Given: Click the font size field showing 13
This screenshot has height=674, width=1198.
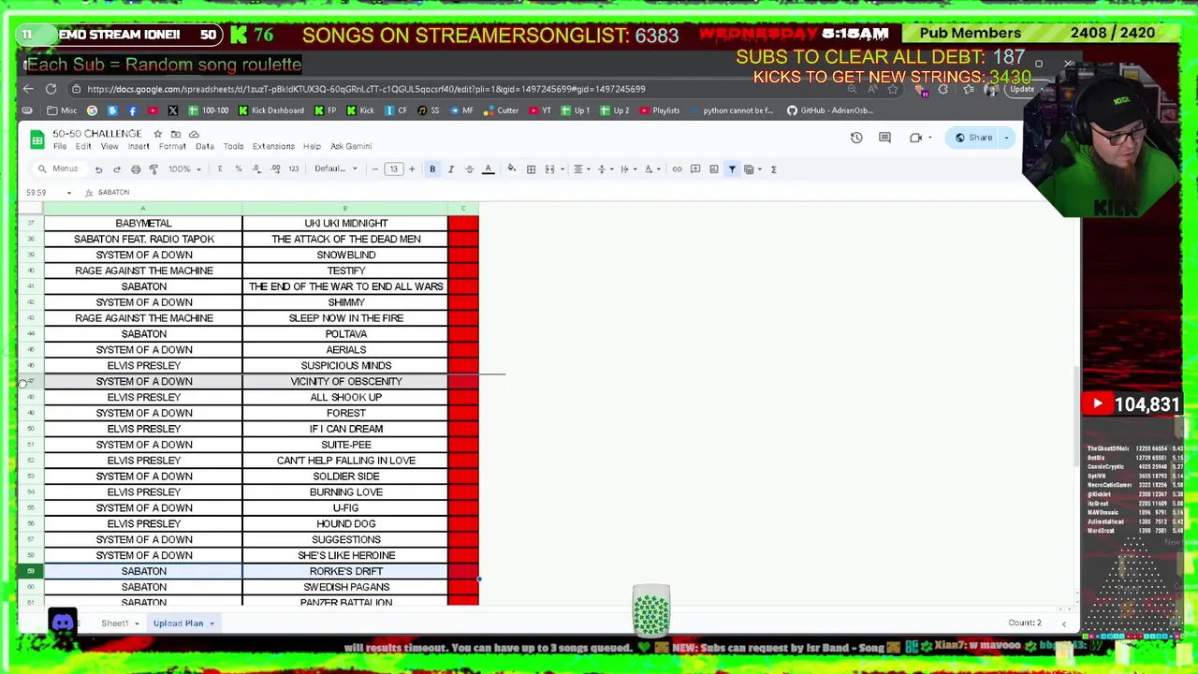Looking at the screenshot, I should pos(393,169).
